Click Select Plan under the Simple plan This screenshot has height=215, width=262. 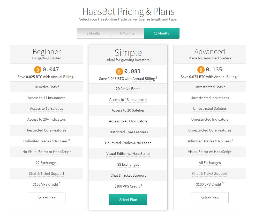coord(128,199)
